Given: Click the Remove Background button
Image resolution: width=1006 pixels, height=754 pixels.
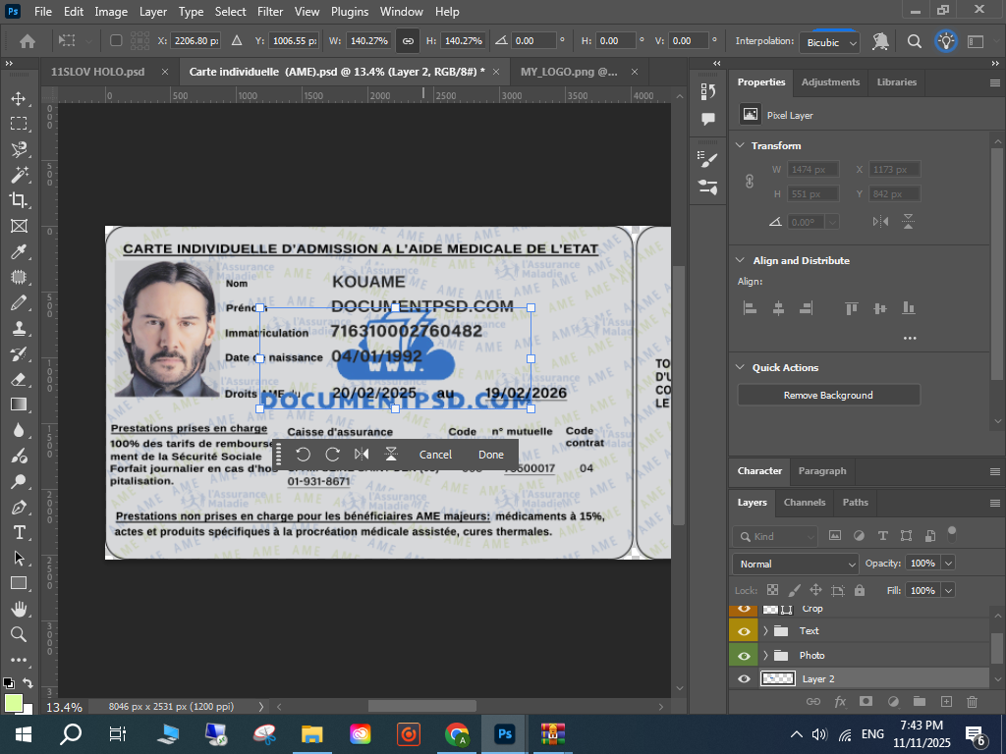Looking at the screenshot, I should click(828, 396).
